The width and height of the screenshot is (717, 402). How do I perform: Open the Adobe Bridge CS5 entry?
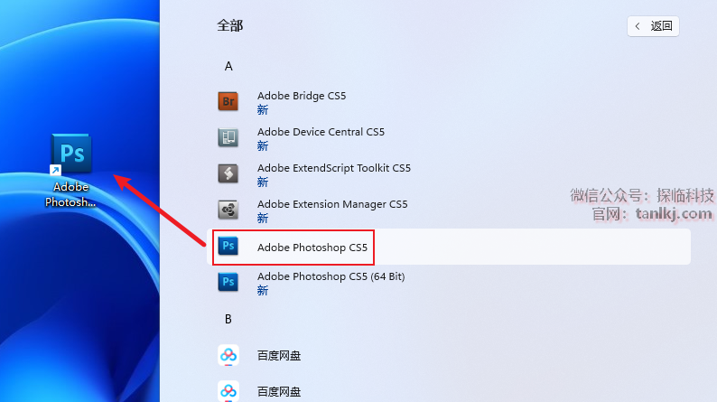click(302, 96)
